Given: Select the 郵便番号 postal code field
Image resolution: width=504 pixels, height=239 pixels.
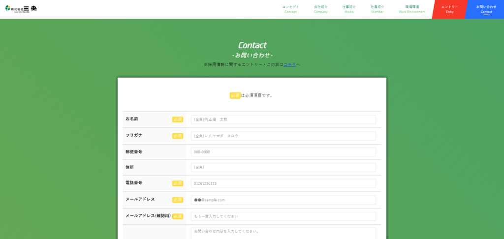Looking at the screenshot, I should [x=283, y=152].
